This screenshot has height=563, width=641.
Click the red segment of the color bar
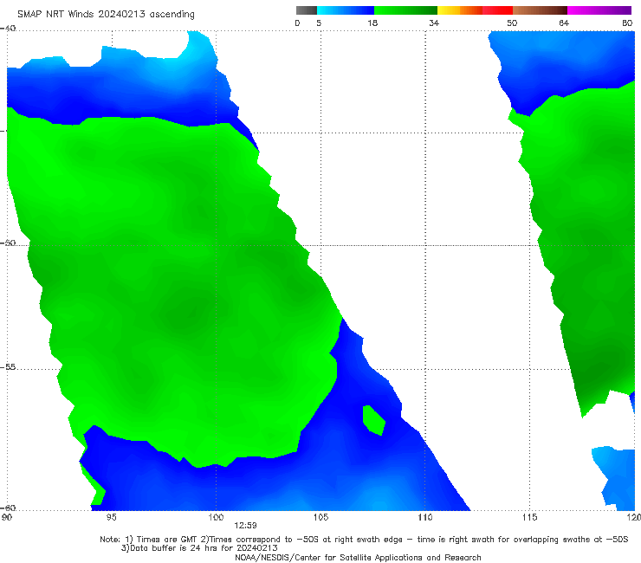click(x=497, y=10)
